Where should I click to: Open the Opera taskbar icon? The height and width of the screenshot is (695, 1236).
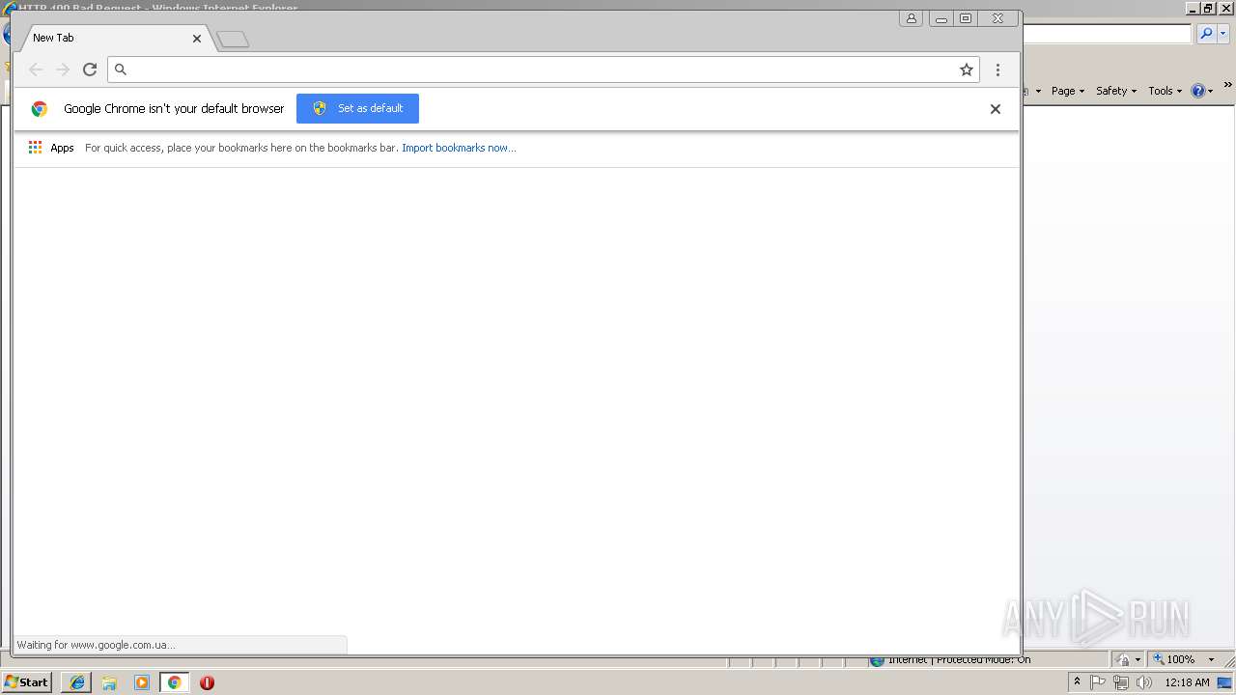[x=207, y=682]
